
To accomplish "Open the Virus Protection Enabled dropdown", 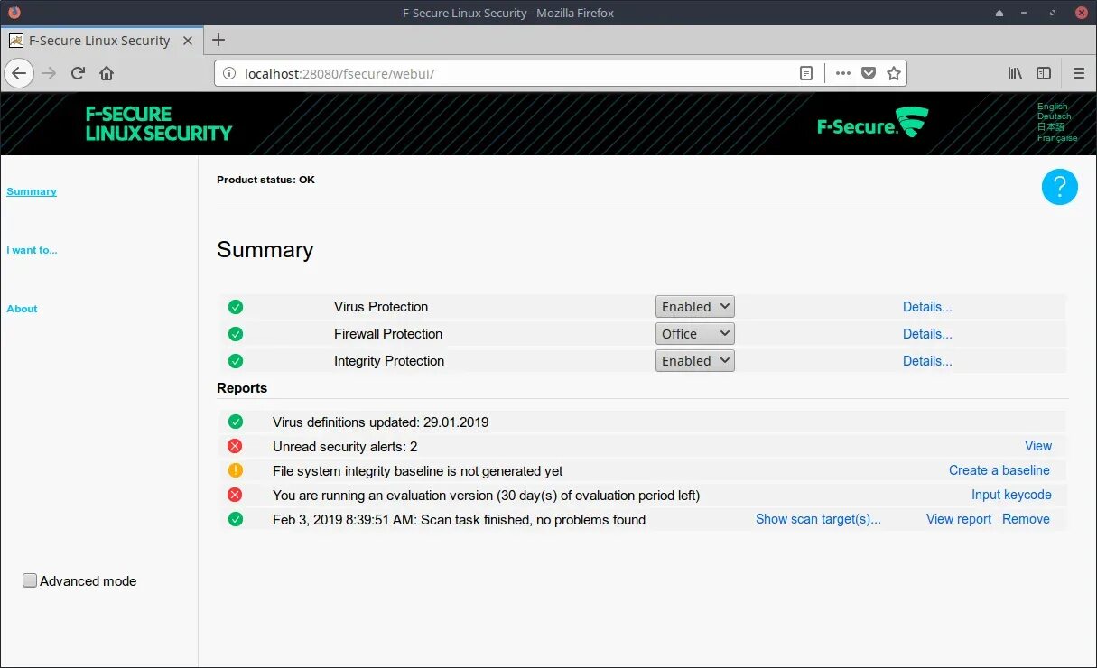I will point(695,307).
